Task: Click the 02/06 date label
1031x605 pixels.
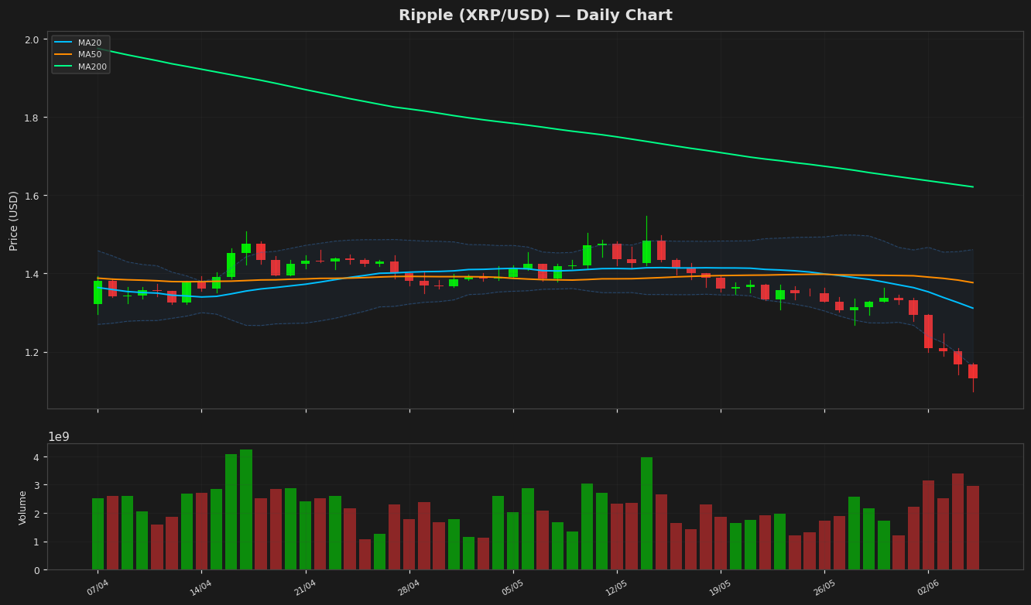Action: coord(927,587)
